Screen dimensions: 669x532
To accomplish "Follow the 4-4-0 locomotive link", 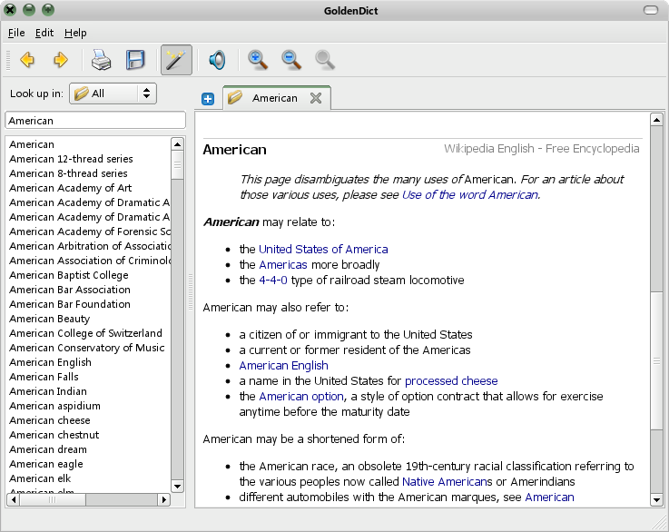I will click(x=273, y=281).
